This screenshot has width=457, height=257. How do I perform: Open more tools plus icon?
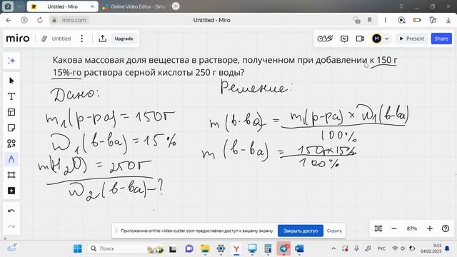[x=11, y=191]
